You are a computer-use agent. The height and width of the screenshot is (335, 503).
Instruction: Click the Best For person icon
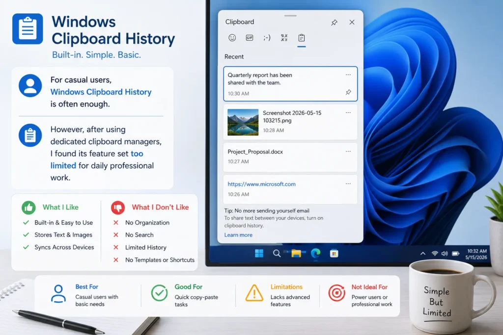[x=58, y=294]
